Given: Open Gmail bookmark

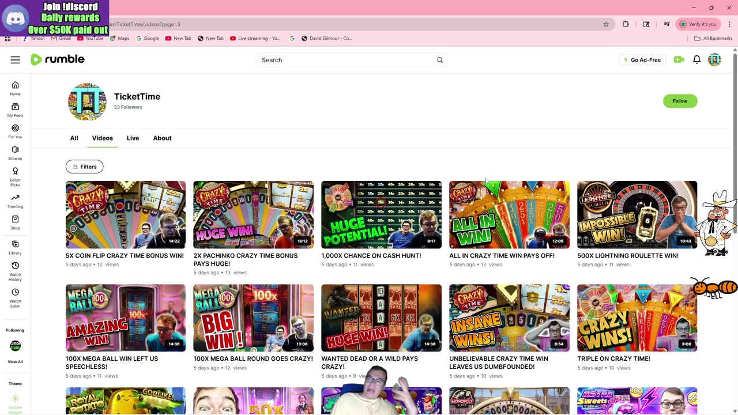Looking at the screenshot, I should point(61,39).
